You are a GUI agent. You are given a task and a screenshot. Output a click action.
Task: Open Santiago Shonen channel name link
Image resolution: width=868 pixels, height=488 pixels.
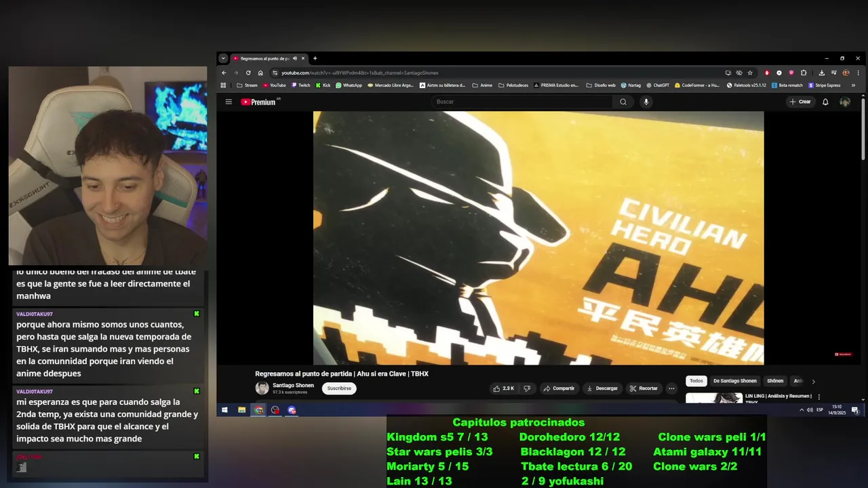coord(293,385)
